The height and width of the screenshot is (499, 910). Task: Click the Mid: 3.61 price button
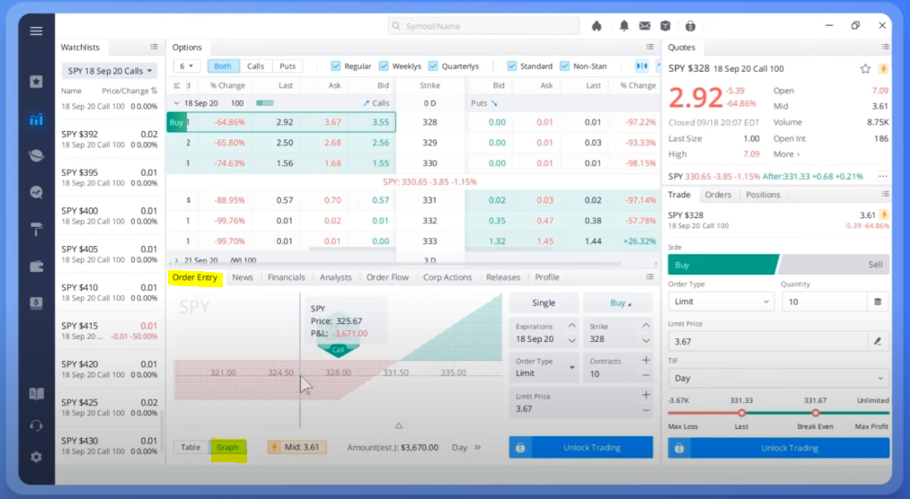(x=296, y=447)
